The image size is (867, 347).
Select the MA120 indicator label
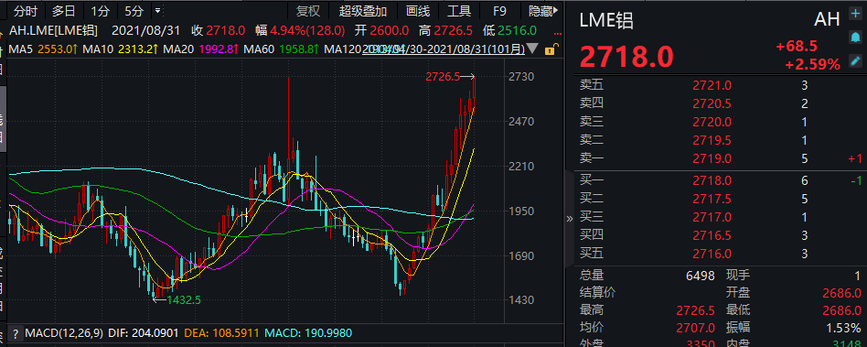pyautogui.click(x=343, y=49)
